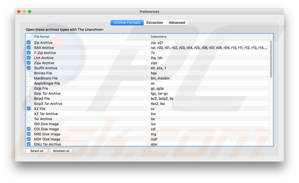Close the Preferences window with red button
The width and height of the screenshot is (299, 183).
pyautogui.click(x=19, y=12)
